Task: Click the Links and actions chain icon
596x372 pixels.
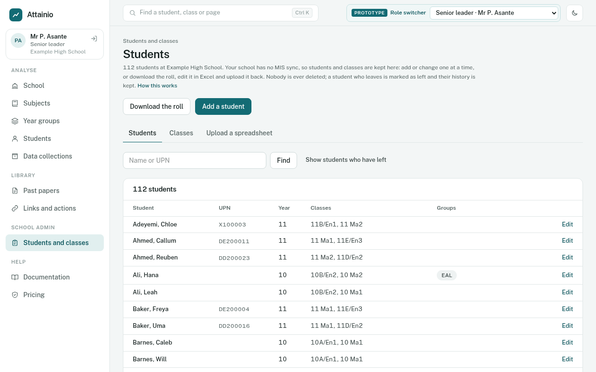Action: click(x=15, y=208)
